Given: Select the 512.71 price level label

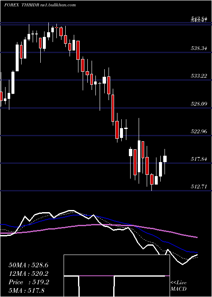Looking at the screenshot, I should [x=198, y=187].
